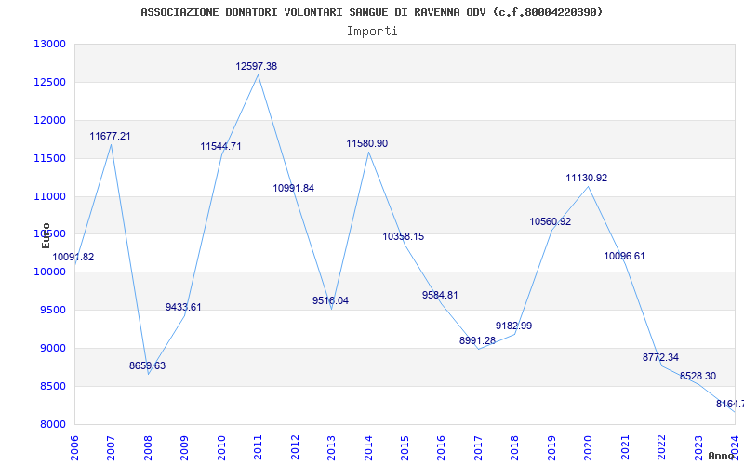The height and width of the screenshot is (465, 744).
Task: Click the 2022 x-axis year label
Action: tap(661, 447)
